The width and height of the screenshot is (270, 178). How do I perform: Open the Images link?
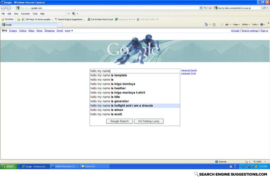point(13,30)
